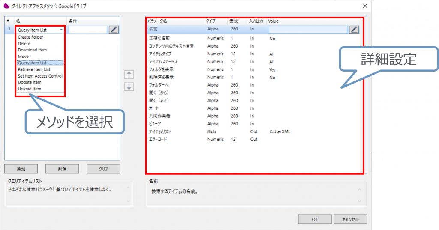
Task: Click the move down arrow button
Action: coord(129,86)
